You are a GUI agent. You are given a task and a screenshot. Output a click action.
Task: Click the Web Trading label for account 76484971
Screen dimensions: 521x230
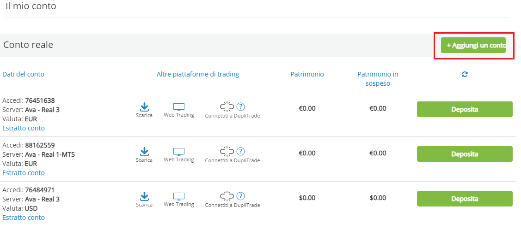point(179,205)
